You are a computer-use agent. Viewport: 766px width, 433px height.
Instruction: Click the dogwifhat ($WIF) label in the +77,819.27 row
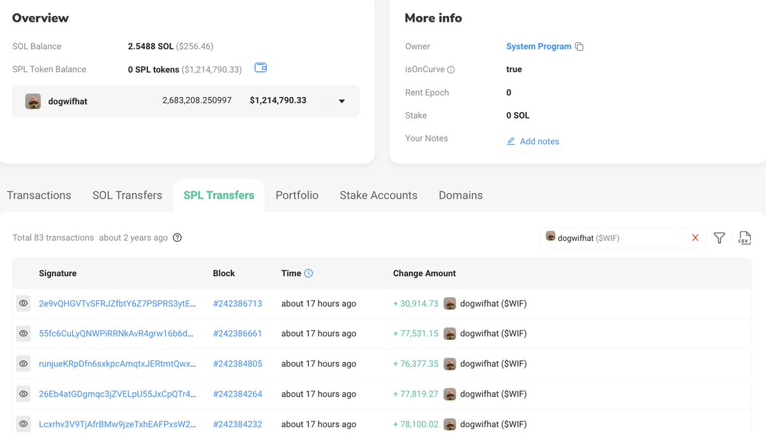pyautogui.click(x=493, y=394)
